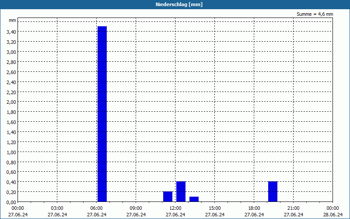This screenshot has height=219, width=350.
Task: Click the 0,40 y-axis label
Action: point(11,182)
